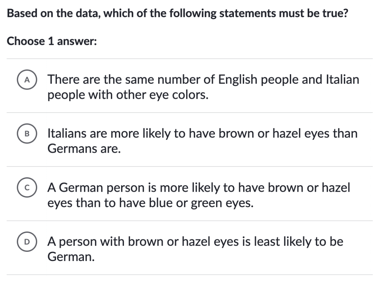Viewport: 380px width, 284px height.
Task: Click 'statements must be true?' in the question
Action: [x=284, y=13]
